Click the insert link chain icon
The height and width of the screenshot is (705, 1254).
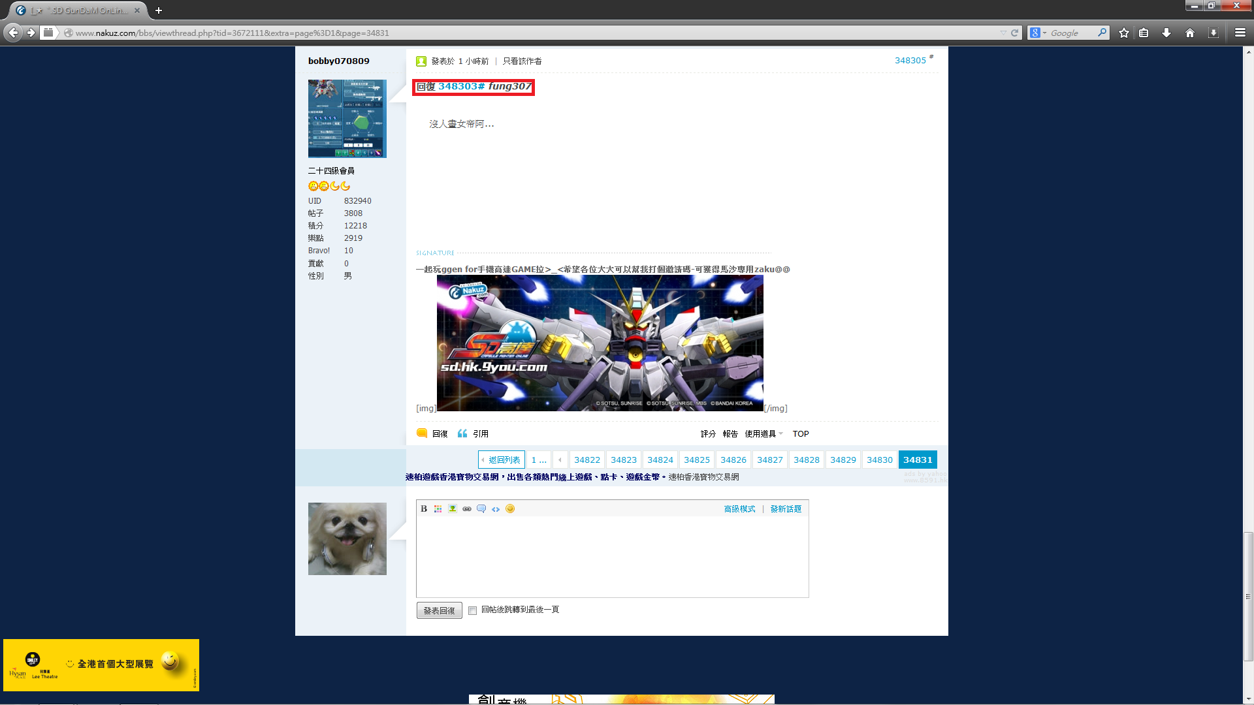[x=467, y=509]
